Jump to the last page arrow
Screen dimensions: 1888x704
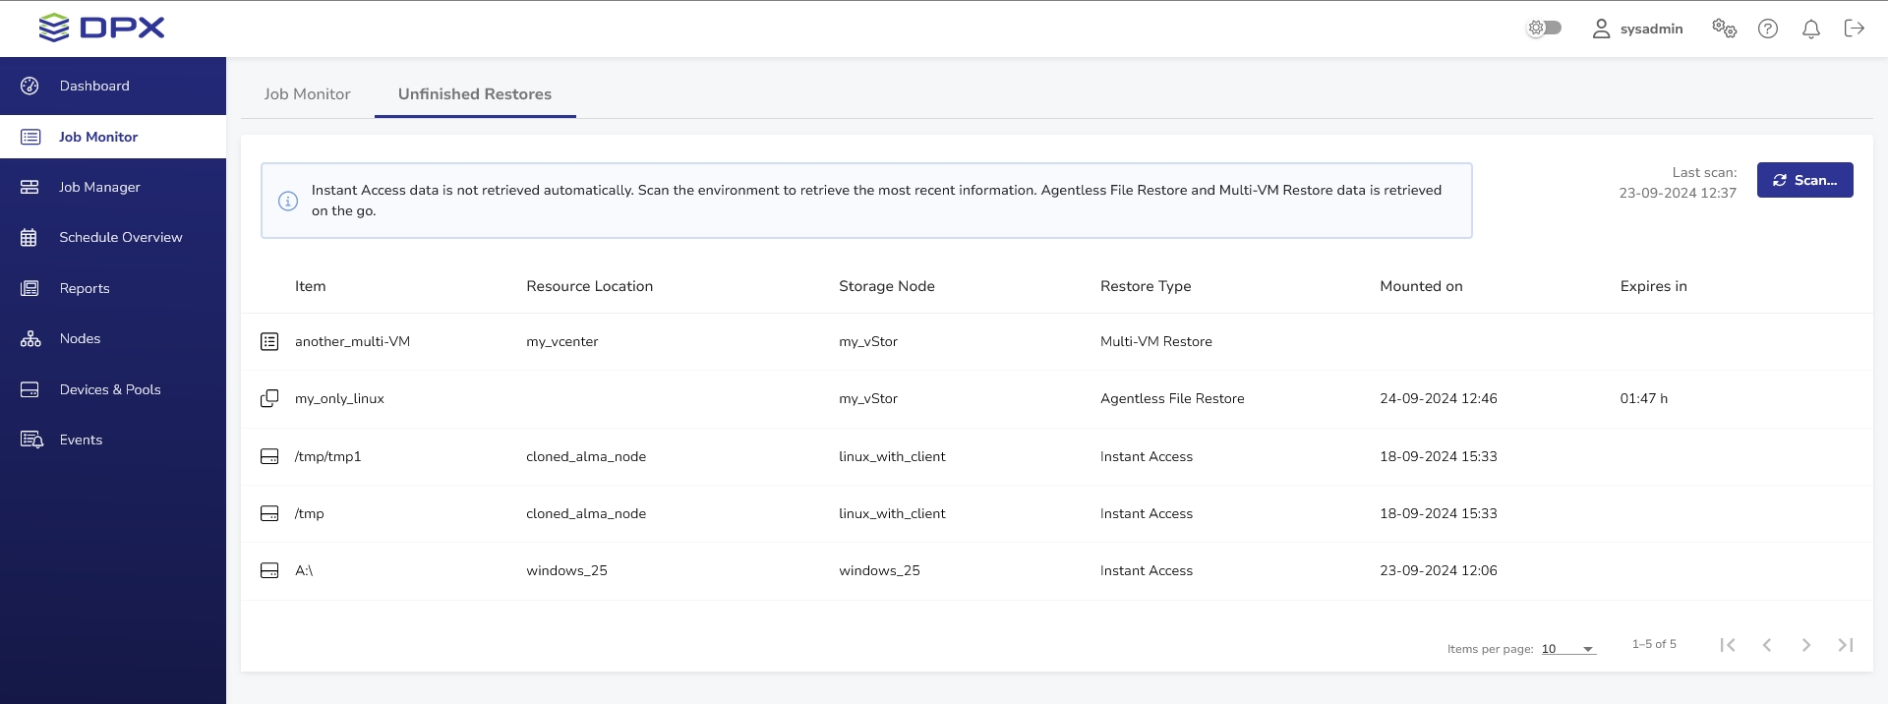pyautogui.click(x=1846, y=645)
